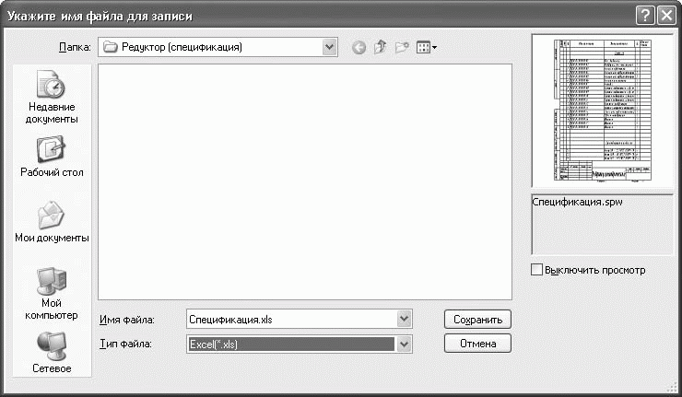Click the Имя файла text field

point(289,319)
